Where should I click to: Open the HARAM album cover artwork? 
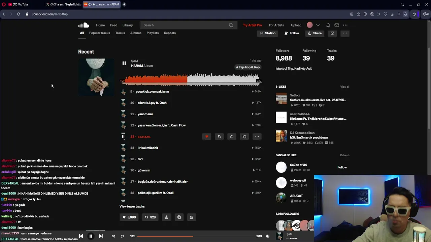(x=96, y=77)
